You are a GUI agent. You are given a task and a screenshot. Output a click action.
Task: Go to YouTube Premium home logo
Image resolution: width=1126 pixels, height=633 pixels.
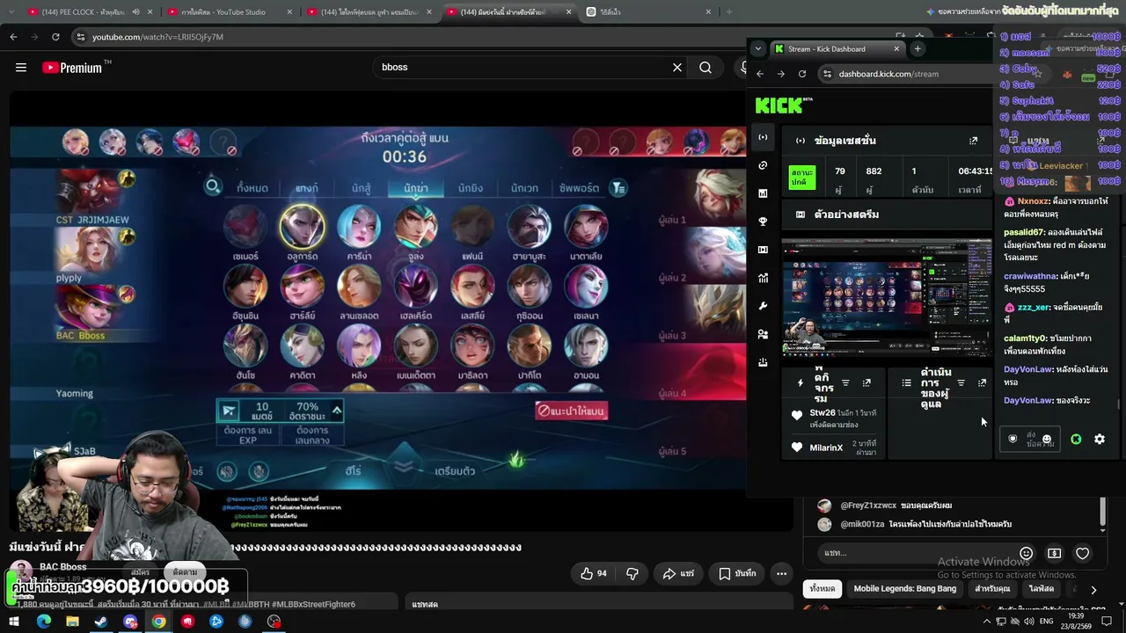pyautogui.click(x=73, y=68)
